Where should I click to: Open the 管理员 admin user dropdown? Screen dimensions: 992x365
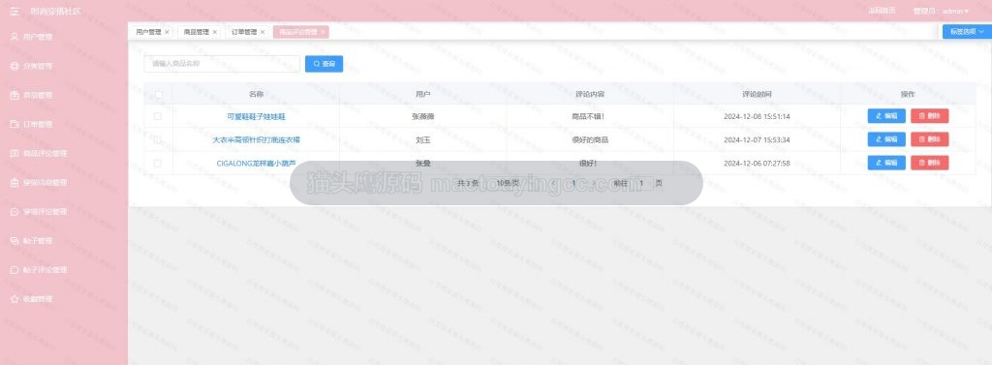(x=942, y=11)
